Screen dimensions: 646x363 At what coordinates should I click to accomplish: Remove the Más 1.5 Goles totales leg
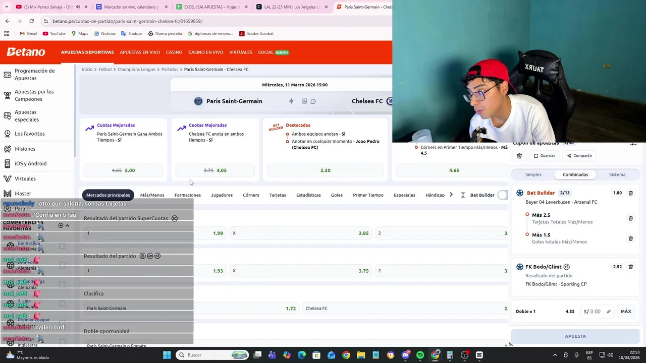coord(630,238)
